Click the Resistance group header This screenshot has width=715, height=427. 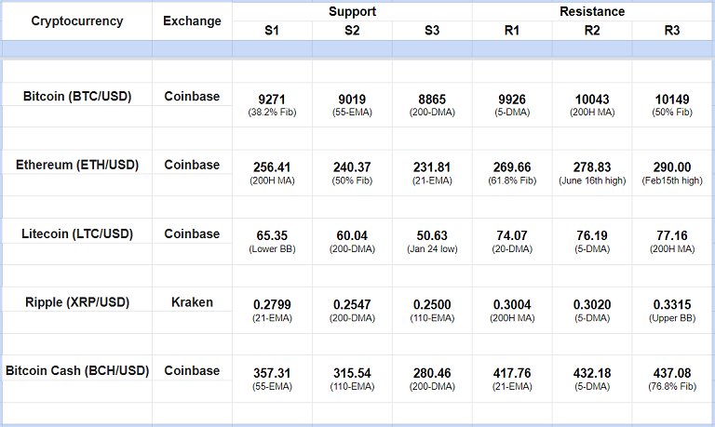(592, 12)
